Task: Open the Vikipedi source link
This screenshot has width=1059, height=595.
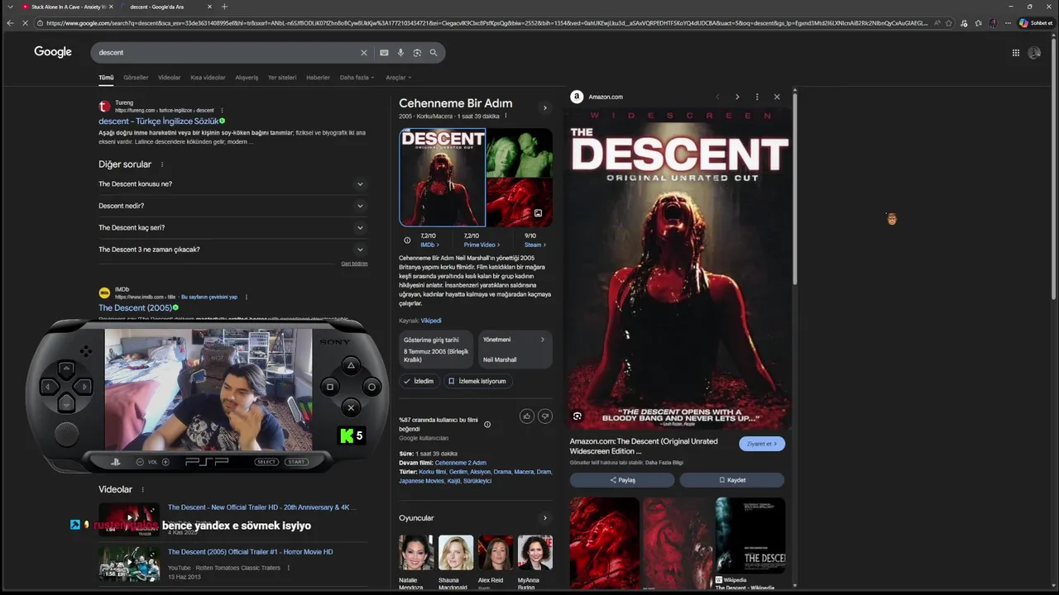Action: click(x=431, y=321)
